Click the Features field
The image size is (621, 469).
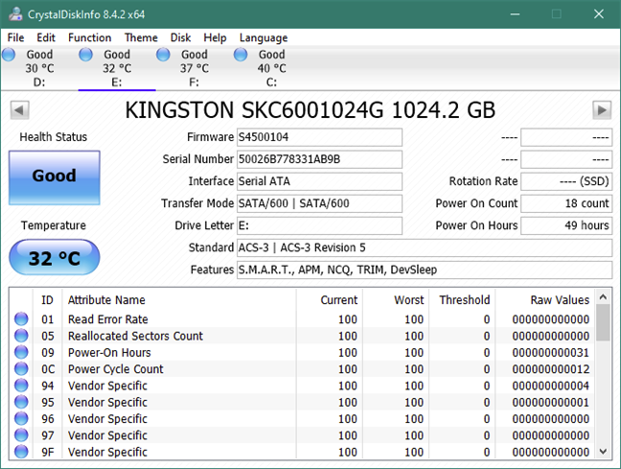(x=425, y=270)
